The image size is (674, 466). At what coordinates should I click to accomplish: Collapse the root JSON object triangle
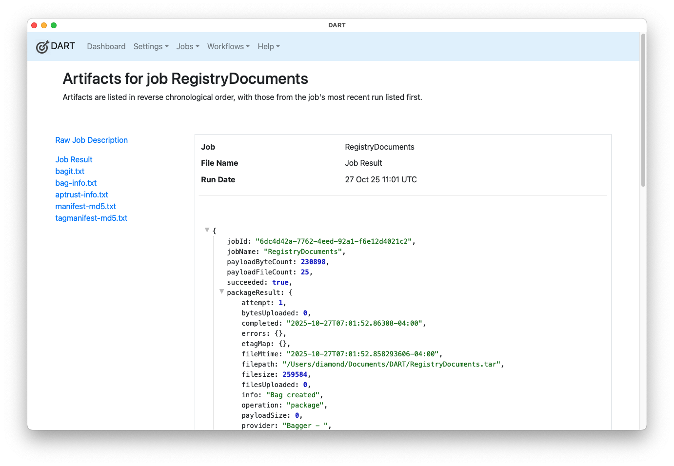(x=207, y=230)
